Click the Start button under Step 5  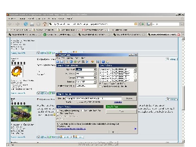tap(121, 111)
